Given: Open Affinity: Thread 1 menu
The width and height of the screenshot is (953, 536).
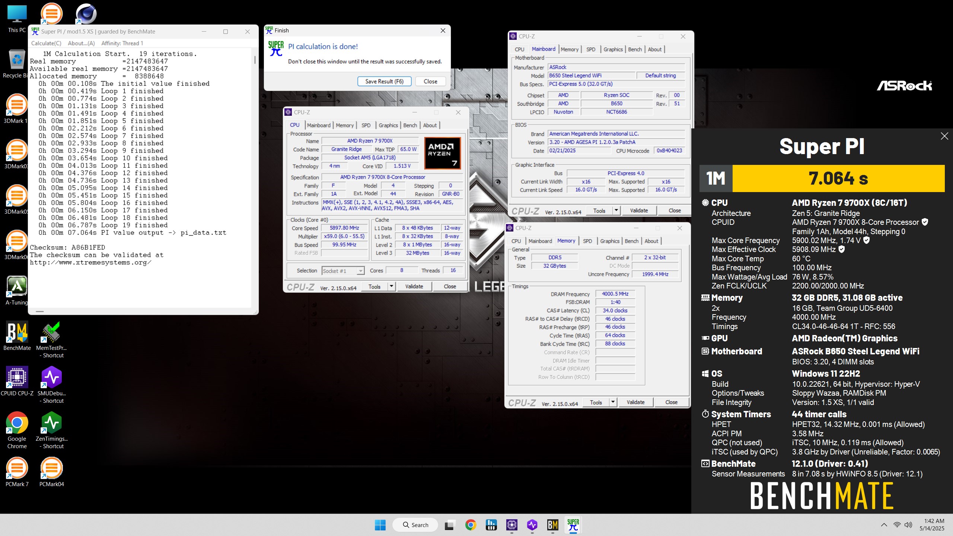Looking at the screenshot, I should tap(122, 43).
